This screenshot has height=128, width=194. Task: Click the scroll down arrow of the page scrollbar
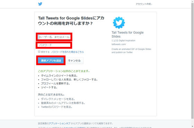(x=192, y=127)
